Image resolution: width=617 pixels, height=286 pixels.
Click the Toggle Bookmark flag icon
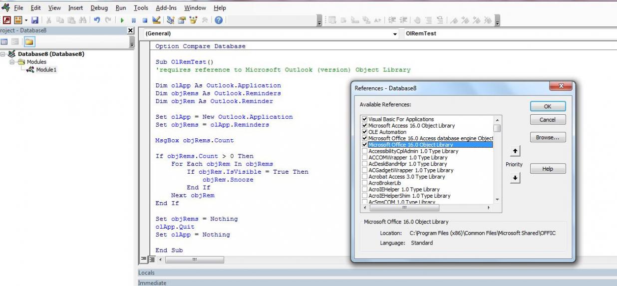454,20
